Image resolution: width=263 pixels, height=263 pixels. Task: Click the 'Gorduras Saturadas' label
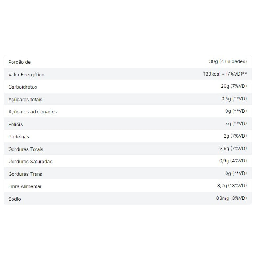tap(30, 162)
